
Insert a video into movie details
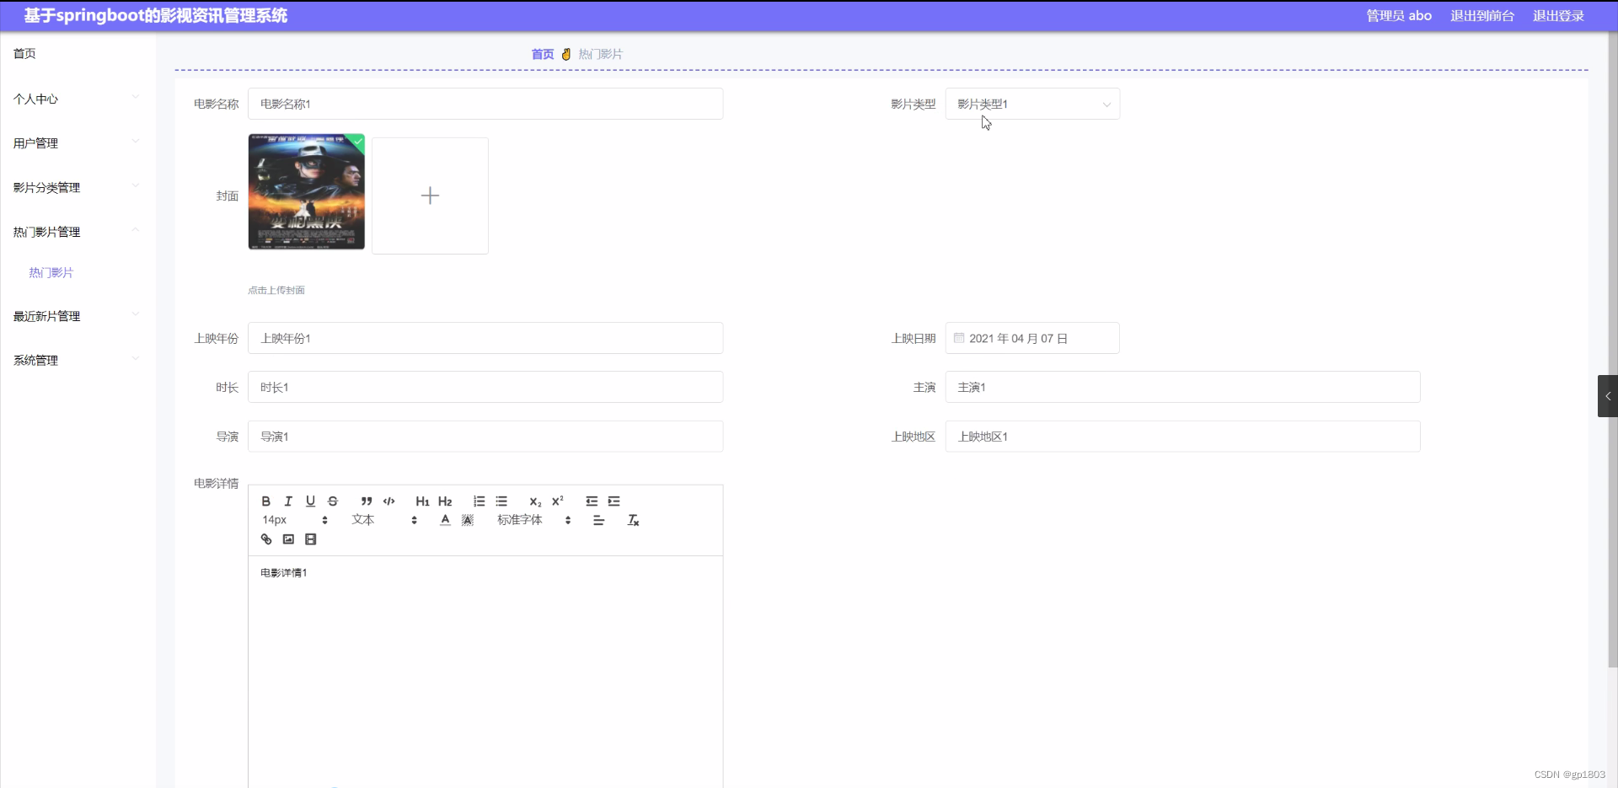[310, 539]
